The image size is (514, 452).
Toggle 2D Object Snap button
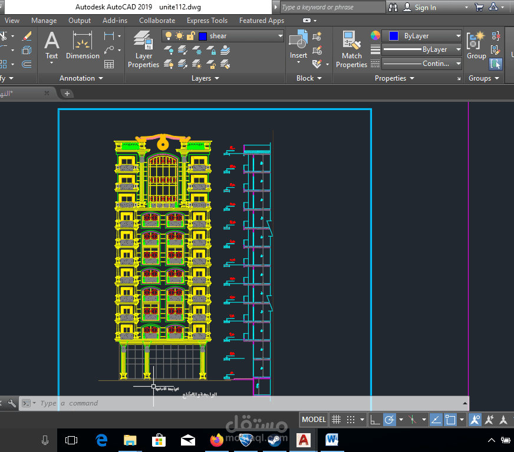click(450, 420)
